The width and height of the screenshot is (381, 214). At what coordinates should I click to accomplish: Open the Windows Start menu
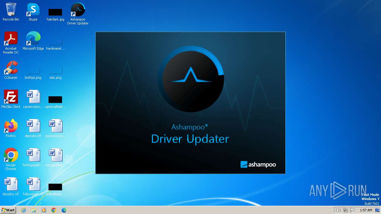[8, 210]
